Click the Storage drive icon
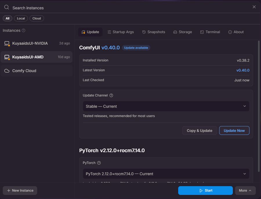Image resolution: width=261 pixels, height=199 pixels. coord(175,32)
